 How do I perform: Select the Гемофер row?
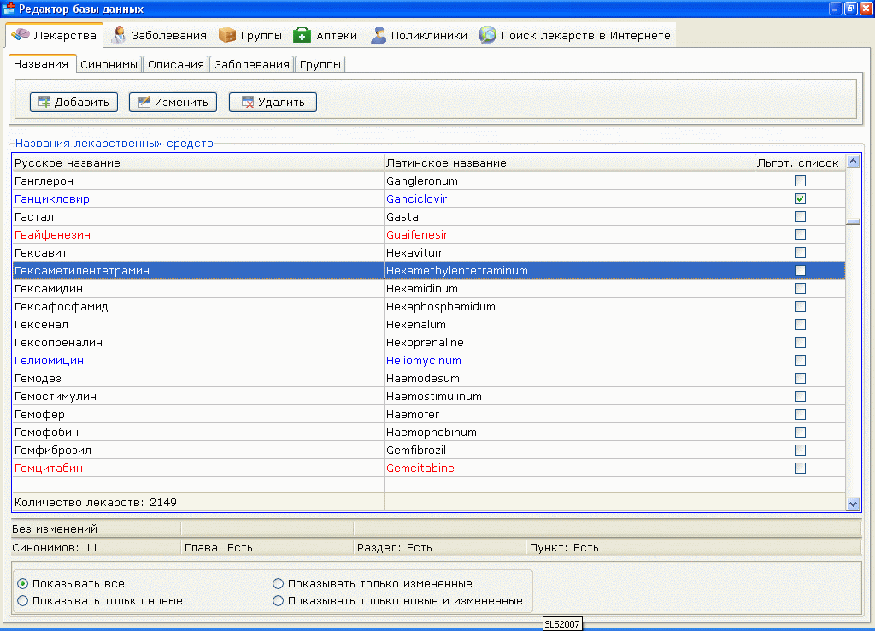click(429, 415)
